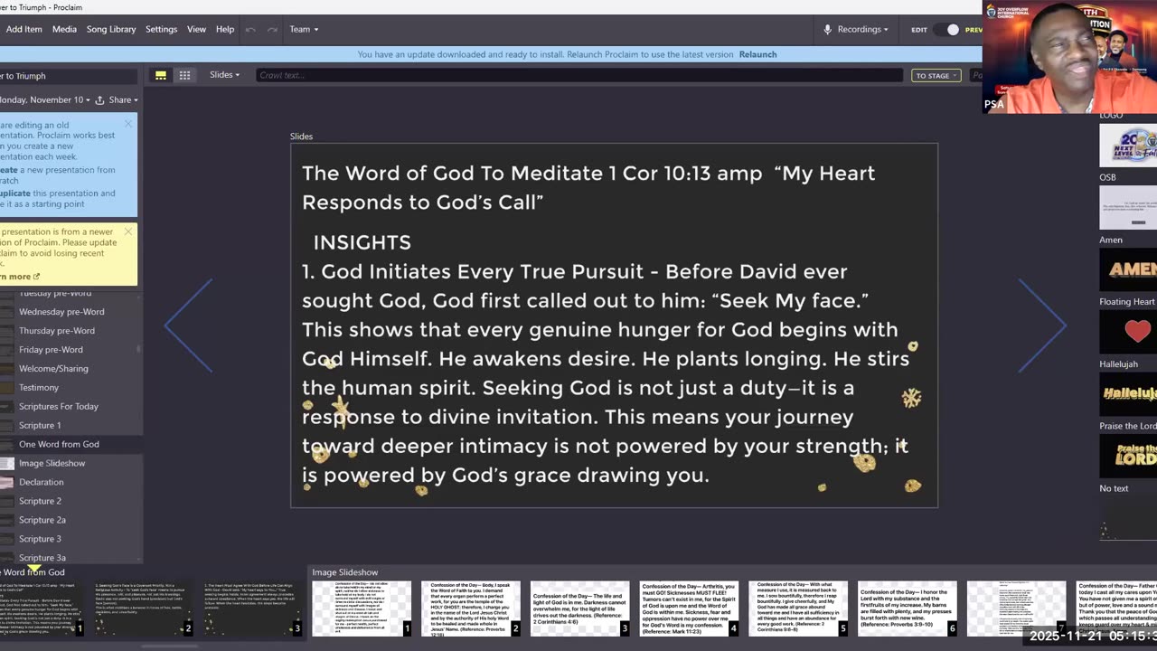This screenshot has height=651, width=1157.
Task: Click the Declaration thumbnail icon in list
Action: pyautogui.click(x=6, y=483)
